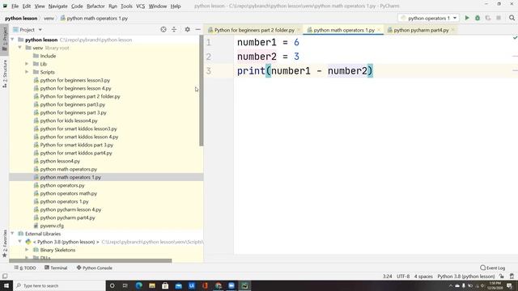Open the Favorites side tool tab
This screenshot has height=291, width=518.
tap(5, 243)
